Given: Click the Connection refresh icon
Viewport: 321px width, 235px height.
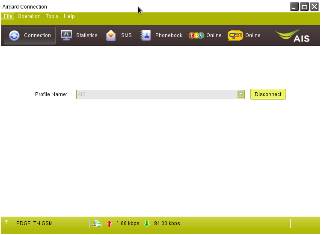Looking at the screenshot, I should [14, 35].
